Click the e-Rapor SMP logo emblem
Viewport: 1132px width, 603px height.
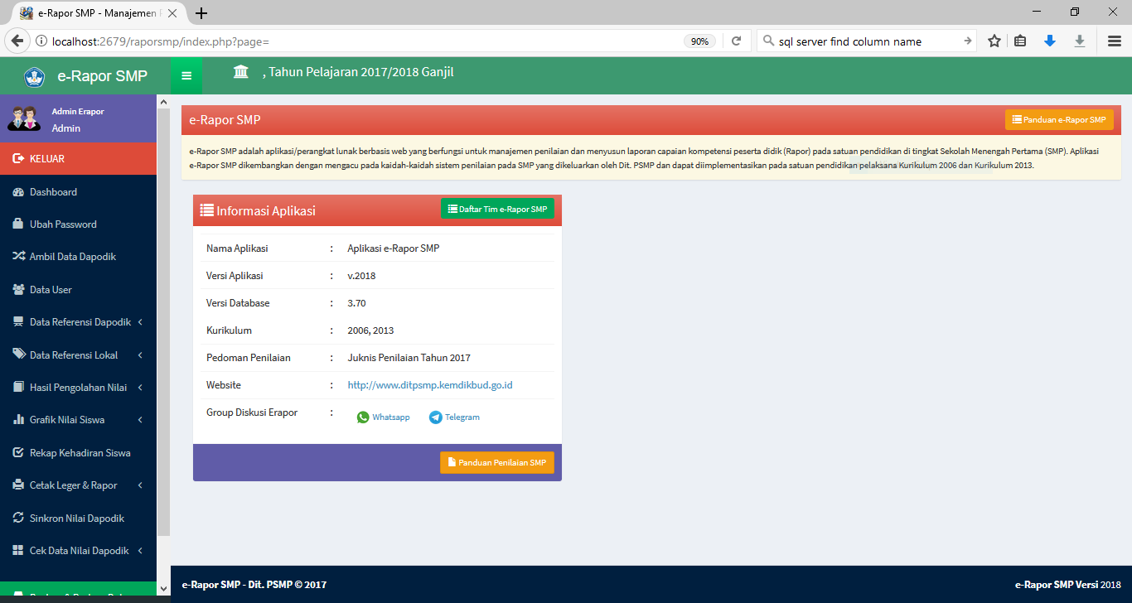click(35, 77)
